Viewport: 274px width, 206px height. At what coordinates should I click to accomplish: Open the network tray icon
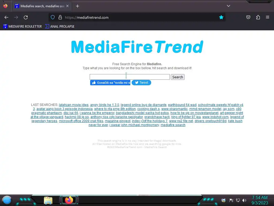tap(238, 200)
